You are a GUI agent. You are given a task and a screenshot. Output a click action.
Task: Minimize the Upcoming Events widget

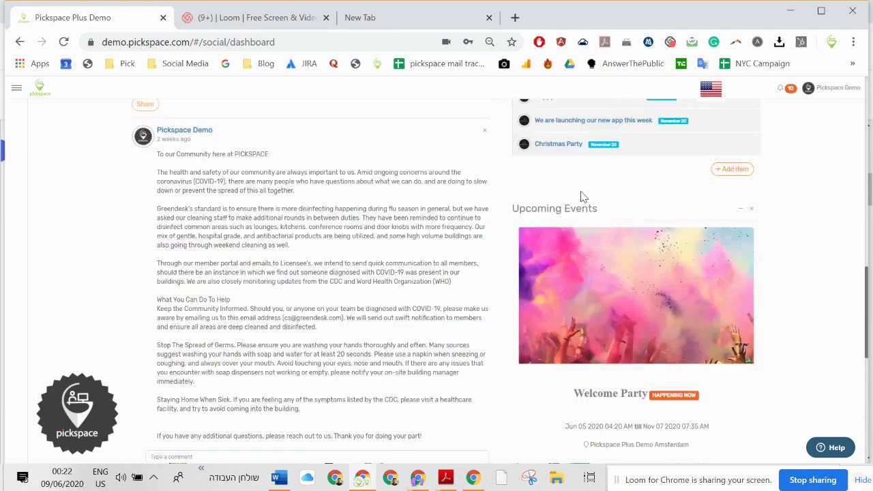click(741, 208)
